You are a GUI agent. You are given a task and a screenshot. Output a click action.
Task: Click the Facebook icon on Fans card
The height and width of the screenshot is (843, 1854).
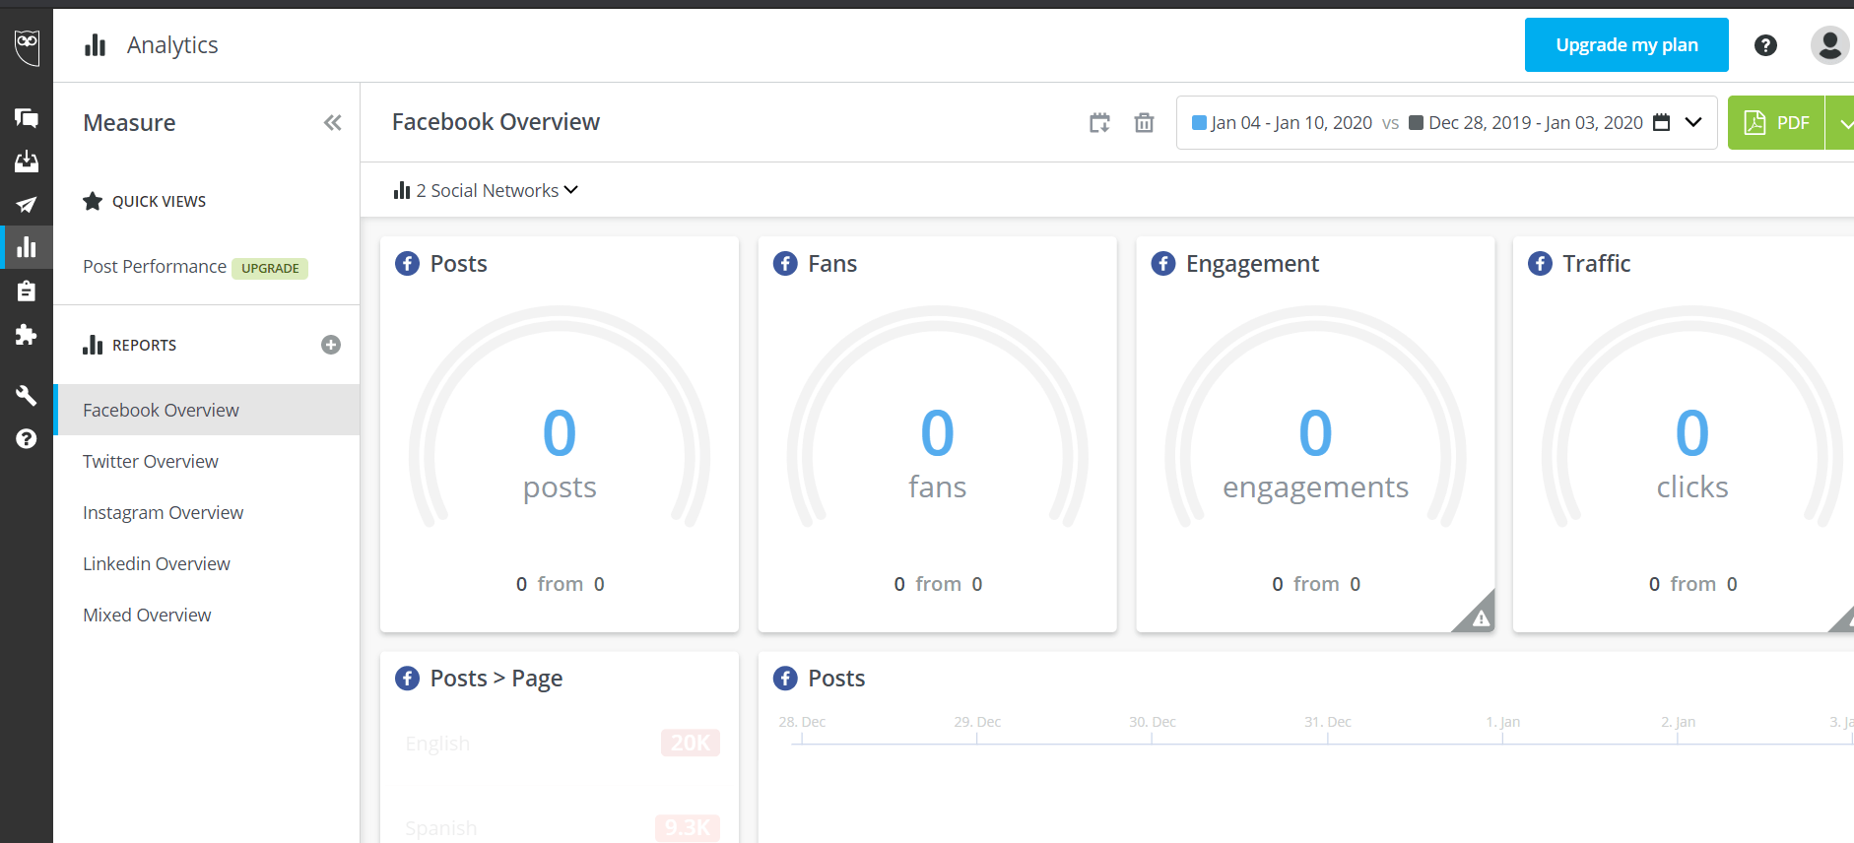click(x=785, y=264)
